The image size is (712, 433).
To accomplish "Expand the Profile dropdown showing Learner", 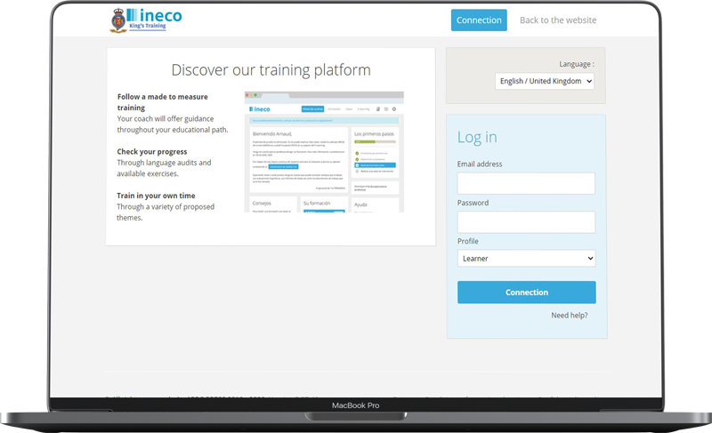I will point(526,259).
